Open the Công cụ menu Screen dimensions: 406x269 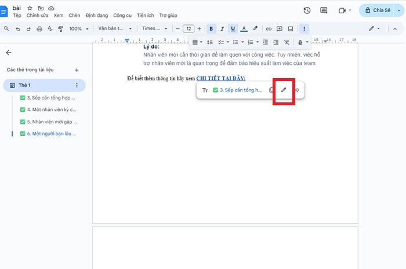coord(122,16)
